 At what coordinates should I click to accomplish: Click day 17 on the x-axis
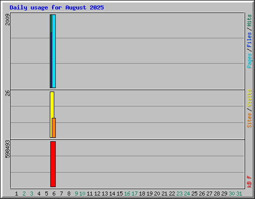[134, 194]
